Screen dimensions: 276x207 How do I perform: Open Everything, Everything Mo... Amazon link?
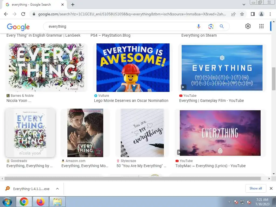tap(85, 166)
